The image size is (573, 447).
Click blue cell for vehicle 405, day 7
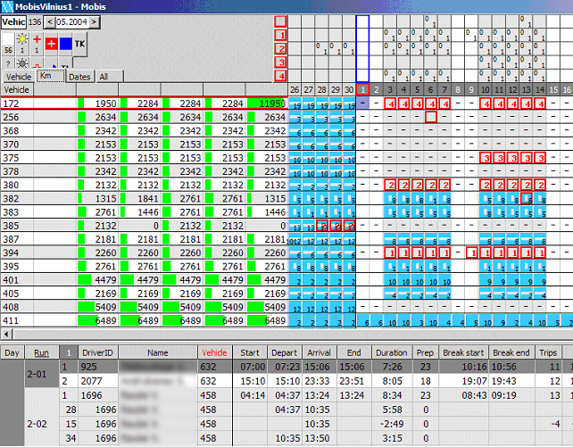tap(444, 294)
